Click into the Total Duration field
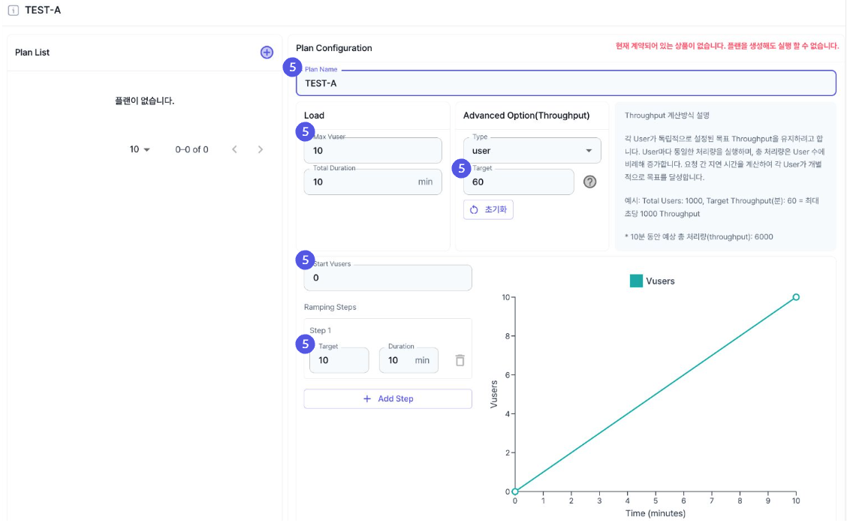 (360, 182)
